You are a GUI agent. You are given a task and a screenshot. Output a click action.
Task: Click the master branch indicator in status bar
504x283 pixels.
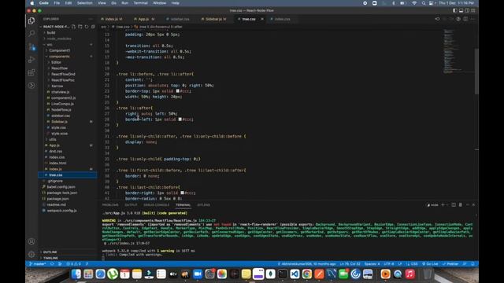point(38,264)
